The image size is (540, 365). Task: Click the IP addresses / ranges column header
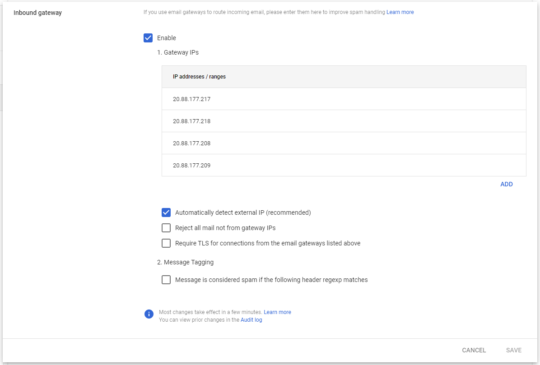pyautogui.click(x=199, y=77)
